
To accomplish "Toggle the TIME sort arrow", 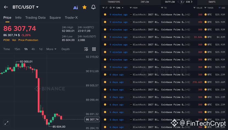I will (x=123, y=8).
